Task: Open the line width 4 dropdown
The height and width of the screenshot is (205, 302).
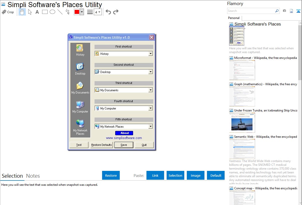Action: [98, 12]
